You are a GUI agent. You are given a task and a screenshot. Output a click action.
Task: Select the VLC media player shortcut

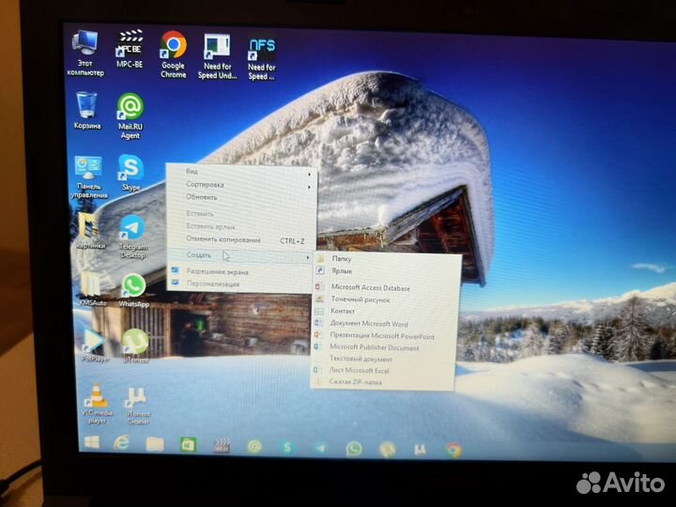[x=97, y=404]
